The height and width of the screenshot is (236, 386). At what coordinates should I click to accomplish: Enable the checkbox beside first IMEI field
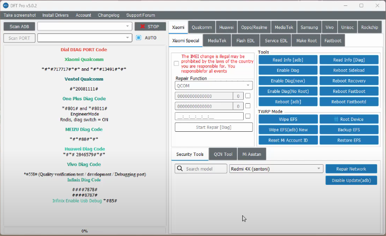coord(248,96)
